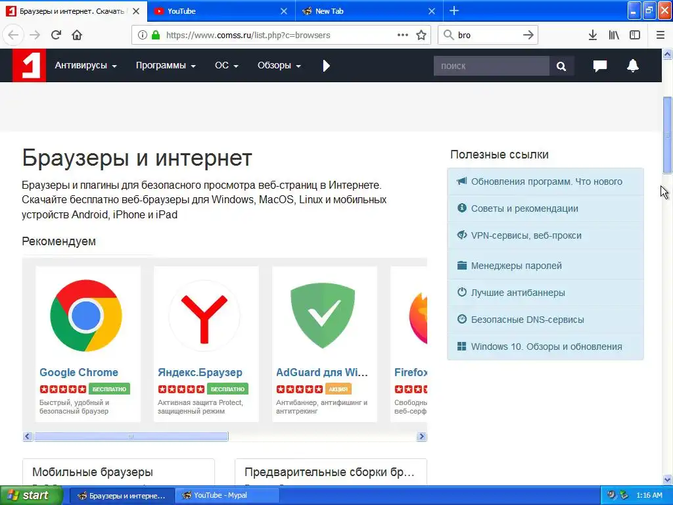Open Windows 10. Обзоры и обновления link
This screenshot has height=505, width=673.
click(545, 347)
